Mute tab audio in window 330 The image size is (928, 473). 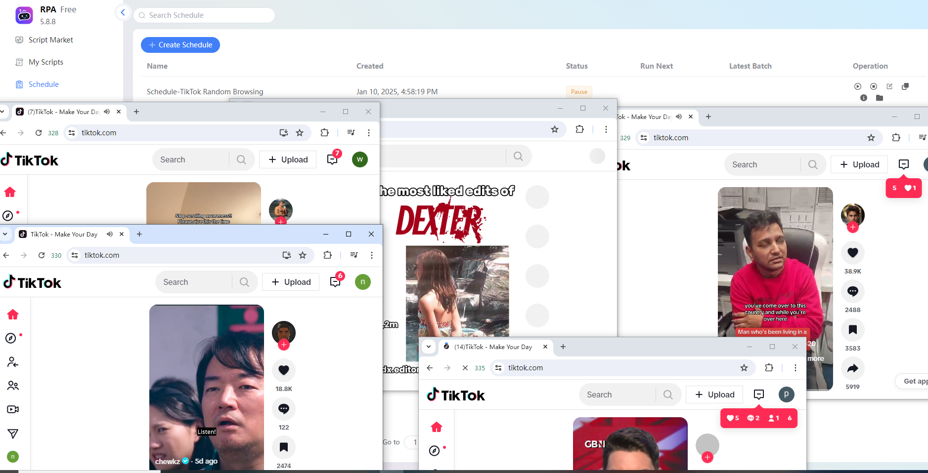110,234
